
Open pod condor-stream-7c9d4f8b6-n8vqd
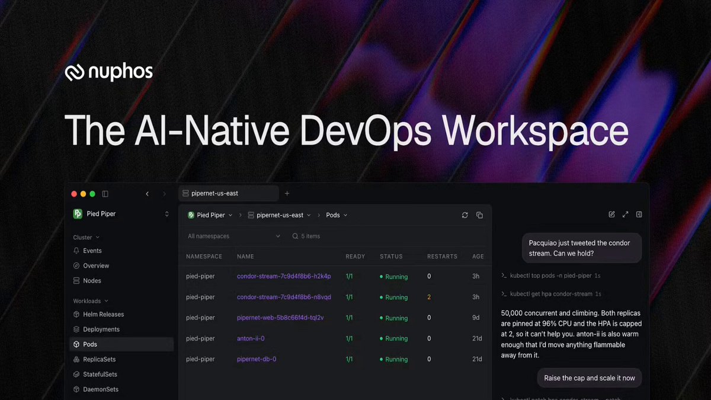pos(284,297)
